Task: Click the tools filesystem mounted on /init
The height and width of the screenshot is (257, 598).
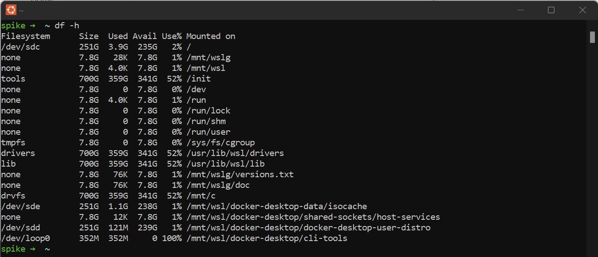Action: pos(13,78)
